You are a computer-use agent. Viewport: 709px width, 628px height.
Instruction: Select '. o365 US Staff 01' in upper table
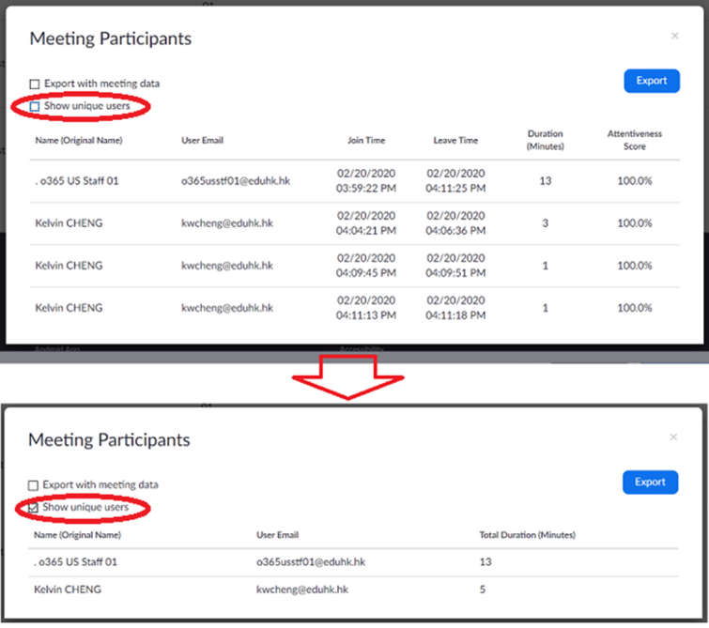(x=76, y=181)
